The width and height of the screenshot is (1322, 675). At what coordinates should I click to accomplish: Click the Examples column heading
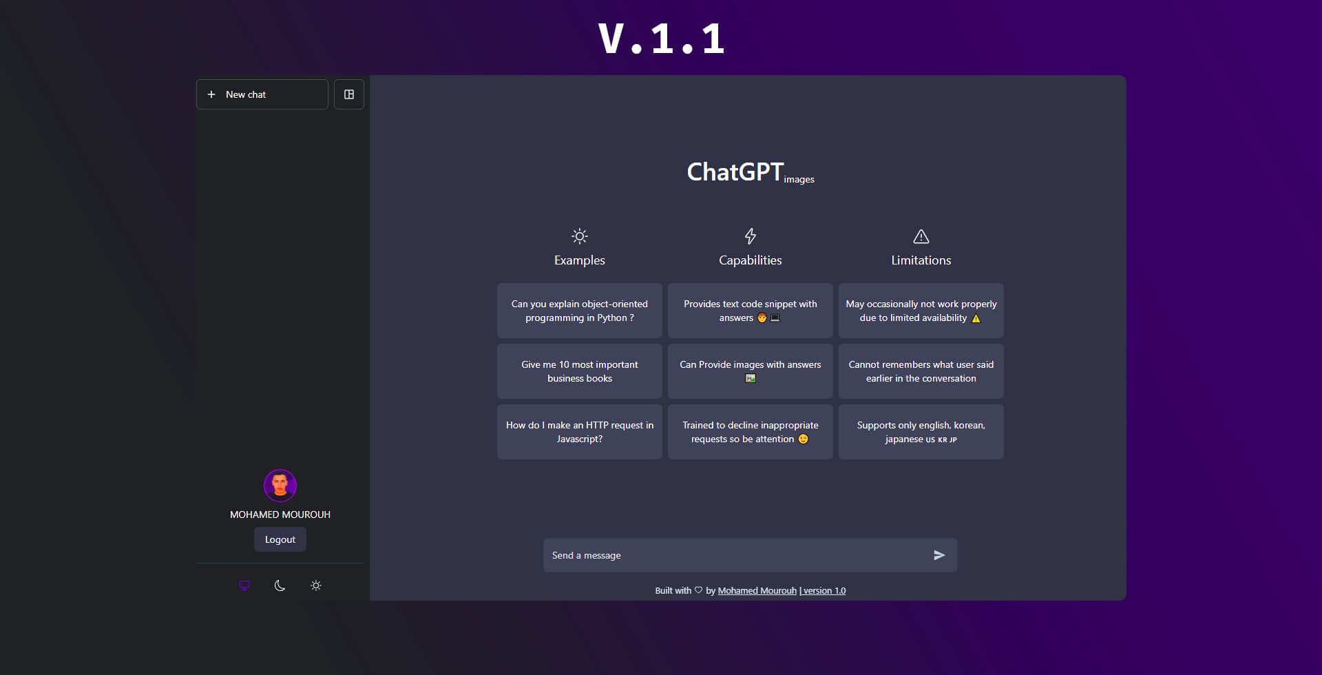[580, 260]
